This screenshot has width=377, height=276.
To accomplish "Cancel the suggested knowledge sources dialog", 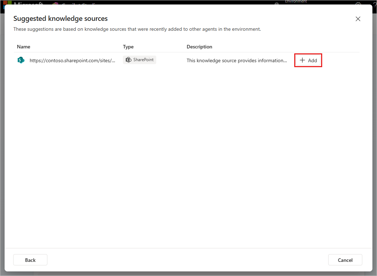I will (x=345, y=260).
